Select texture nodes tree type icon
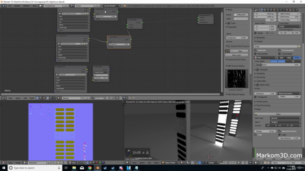The image size is (305, 171). [x=44, y=98]
